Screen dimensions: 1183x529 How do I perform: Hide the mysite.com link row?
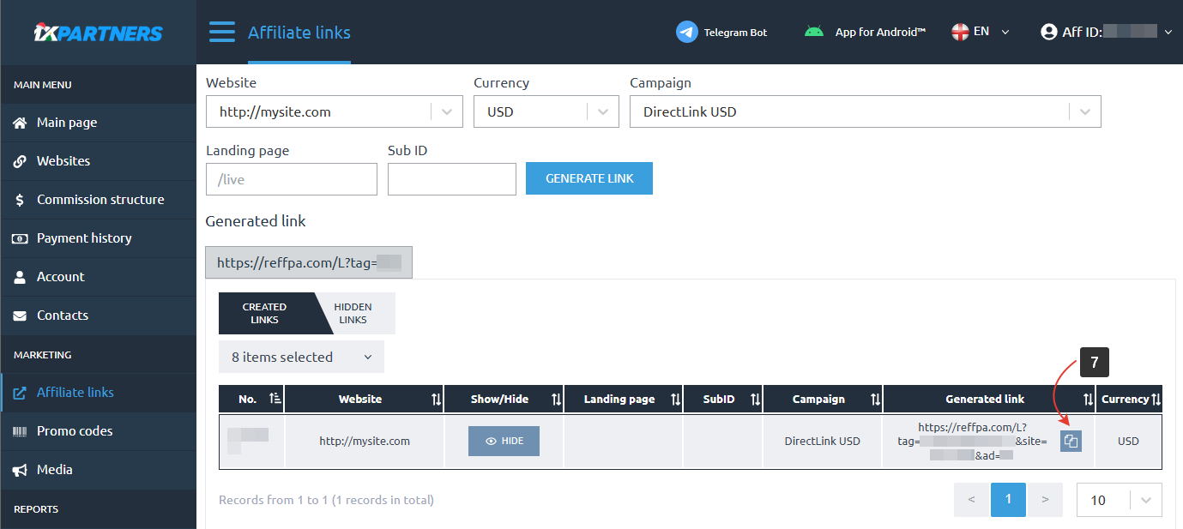click(x=504, y=441)
